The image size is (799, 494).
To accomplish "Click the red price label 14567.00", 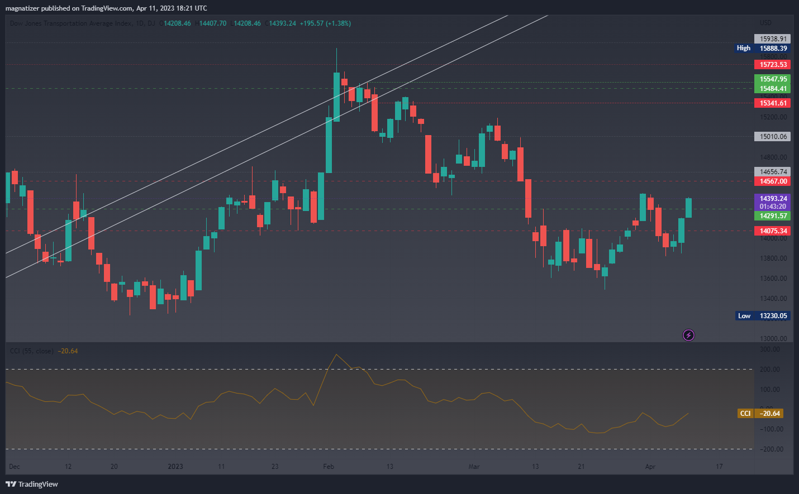I will (773, 181).
